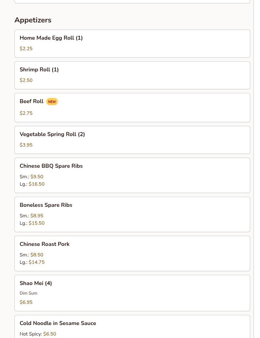This screenshot has height=338, width=260.
Task: Select Boneless Spare Ribs small $8.95
Action: [x=31, y=215]
